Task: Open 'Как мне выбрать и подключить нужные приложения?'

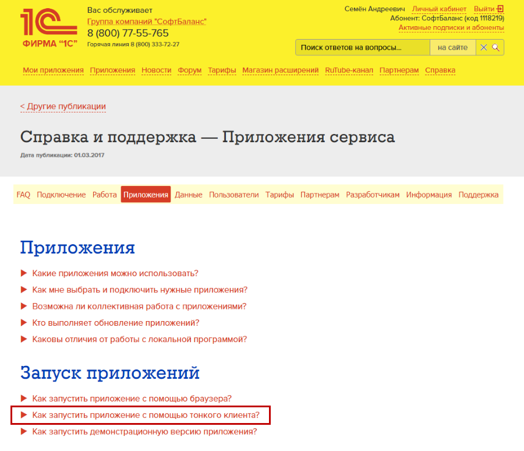Action: (140, 290)
